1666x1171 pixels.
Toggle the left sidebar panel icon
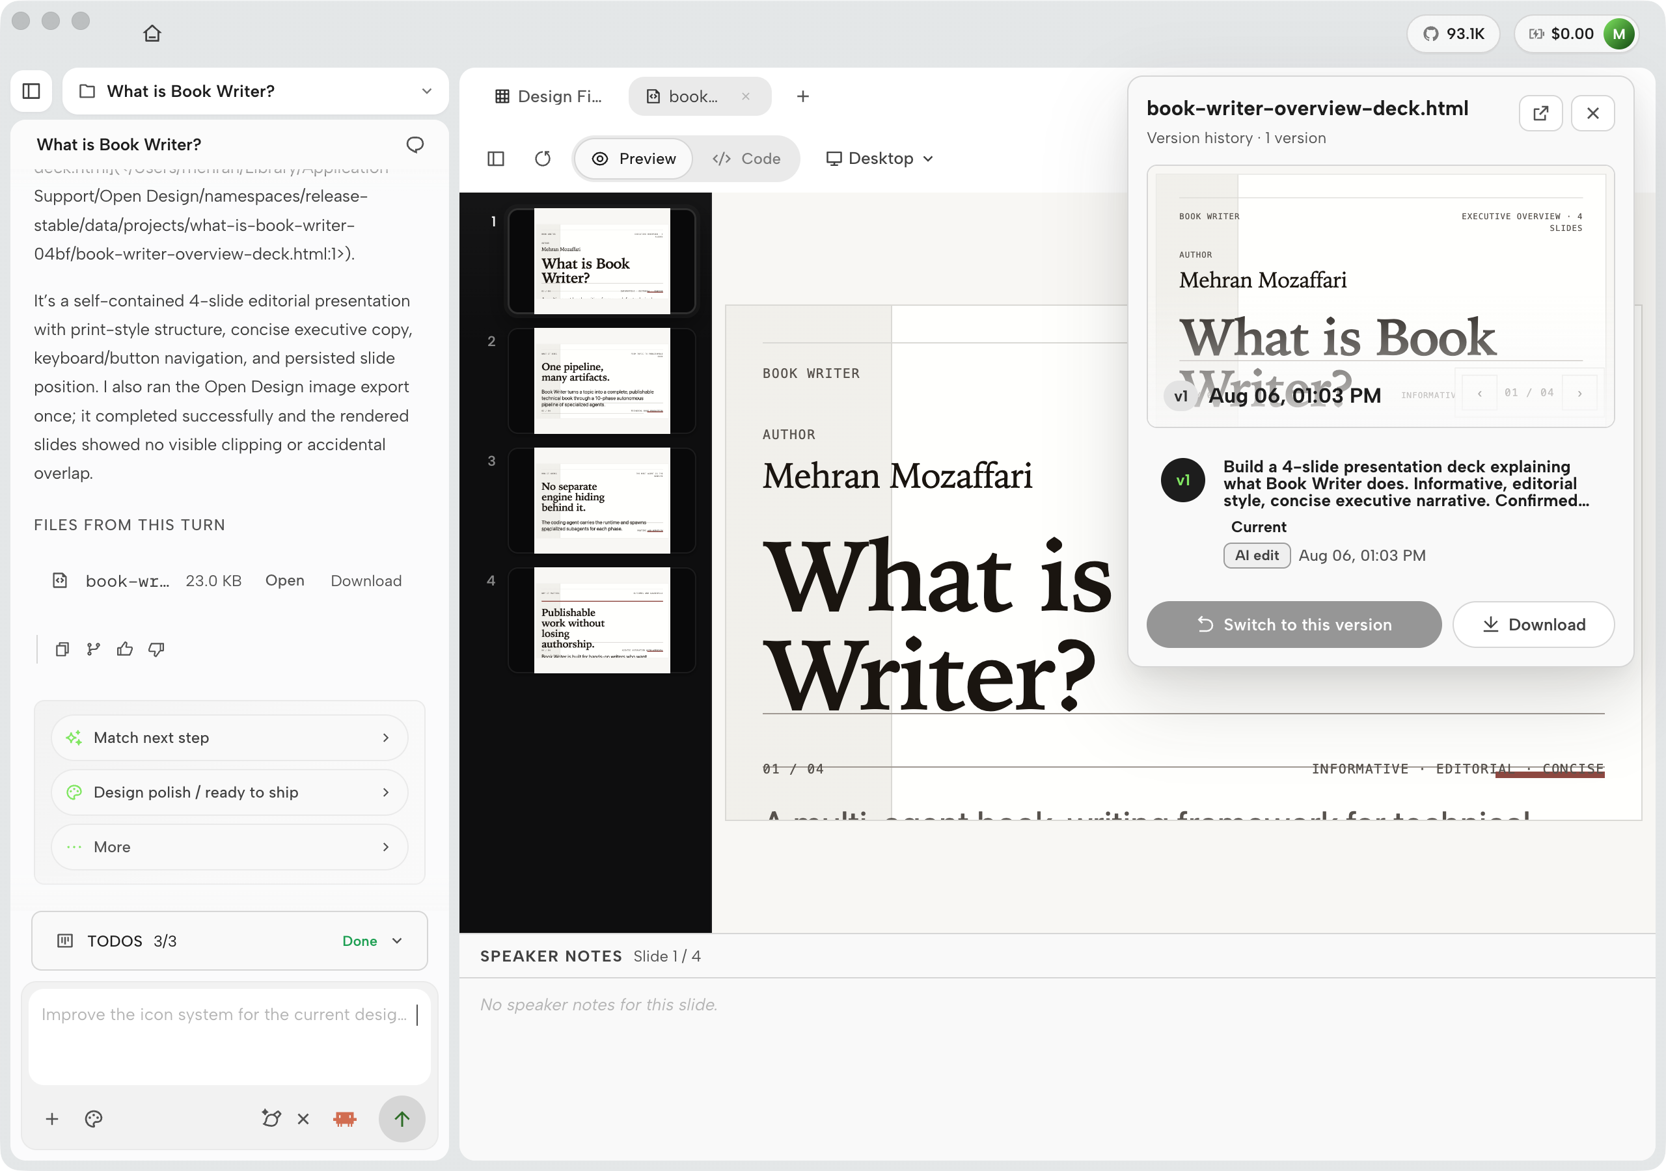(31, 90)
